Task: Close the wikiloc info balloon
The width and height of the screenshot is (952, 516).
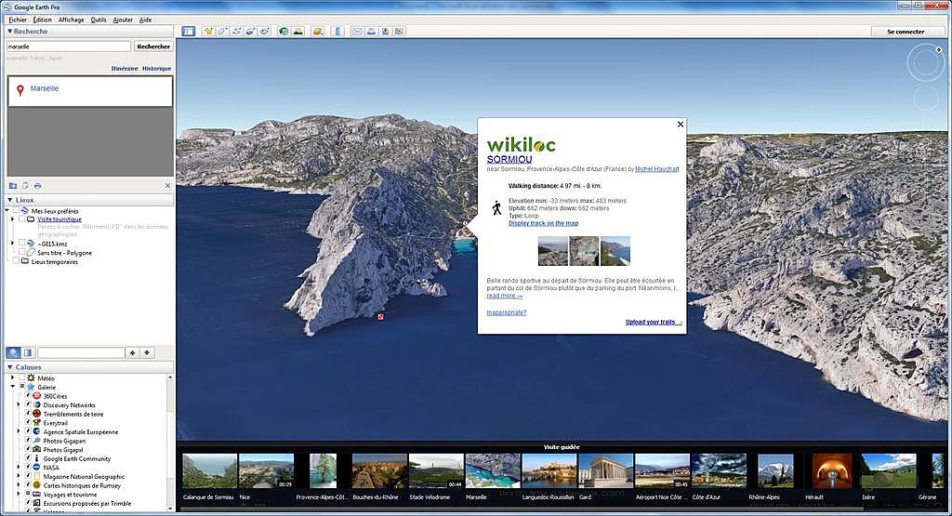Action: coord(681,125)
